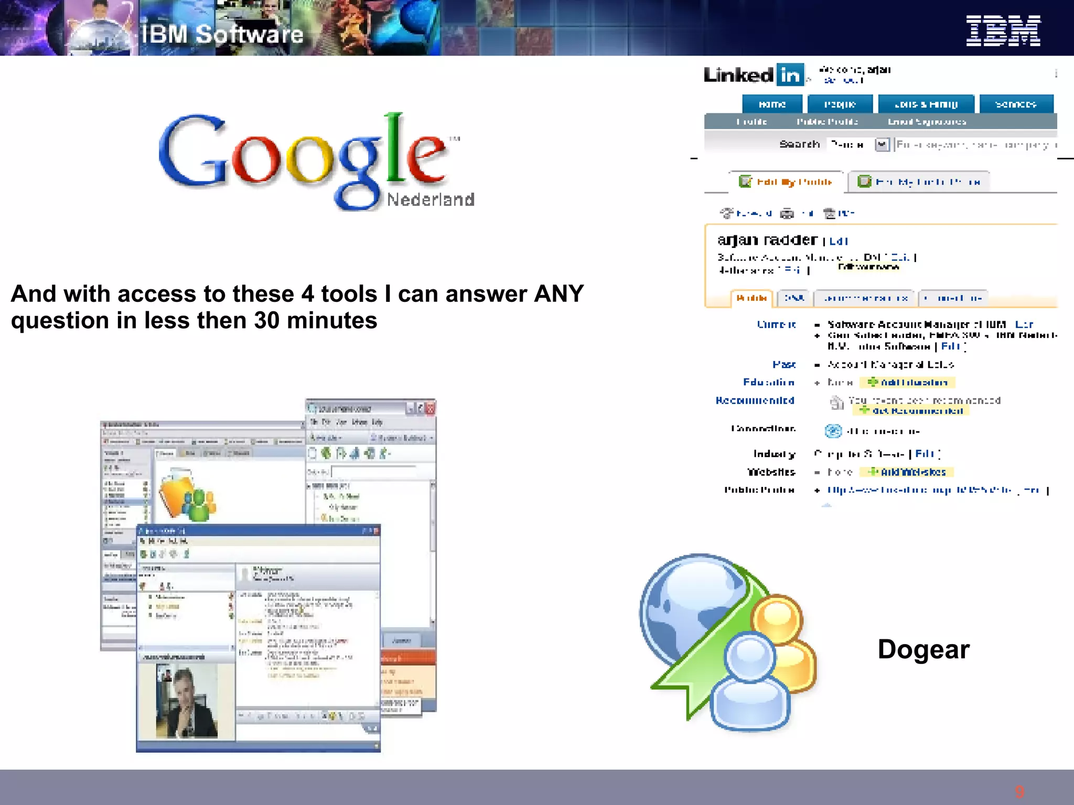Click the LinkedIn logo

(754, 75)
